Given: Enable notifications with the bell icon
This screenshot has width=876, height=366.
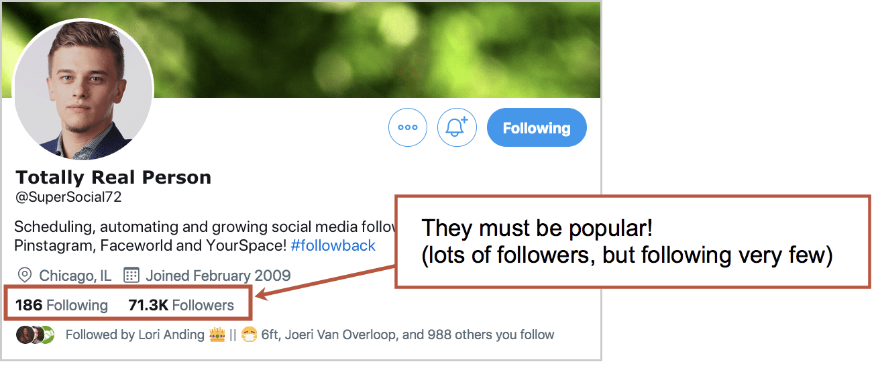Looking at the screenshot, I should [x=457, y=127].
